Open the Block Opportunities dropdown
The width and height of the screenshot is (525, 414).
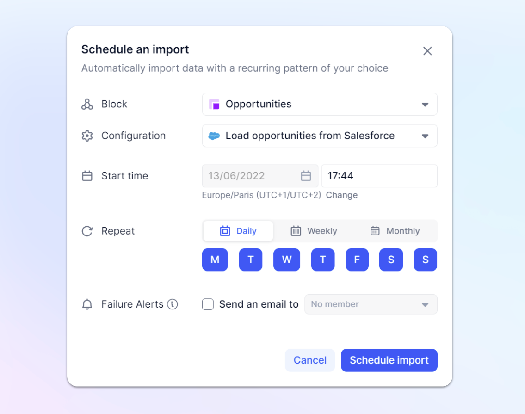click(320, 104)
